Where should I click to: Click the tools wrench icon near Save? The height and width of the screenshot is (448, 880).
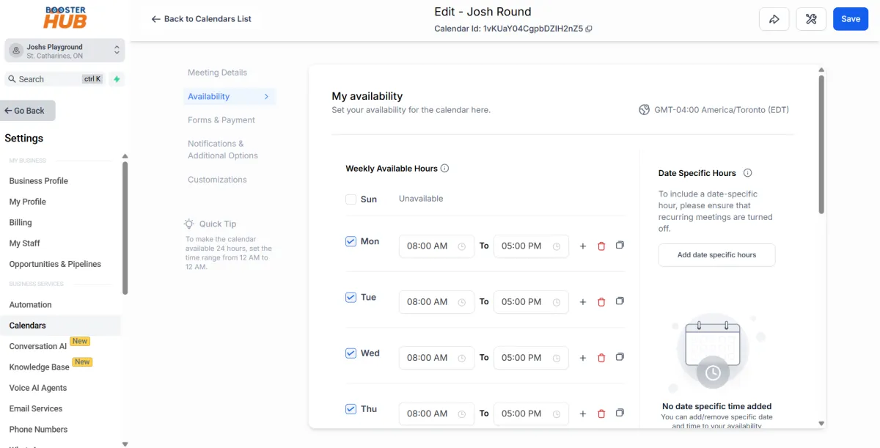click(x=811, y=19)
